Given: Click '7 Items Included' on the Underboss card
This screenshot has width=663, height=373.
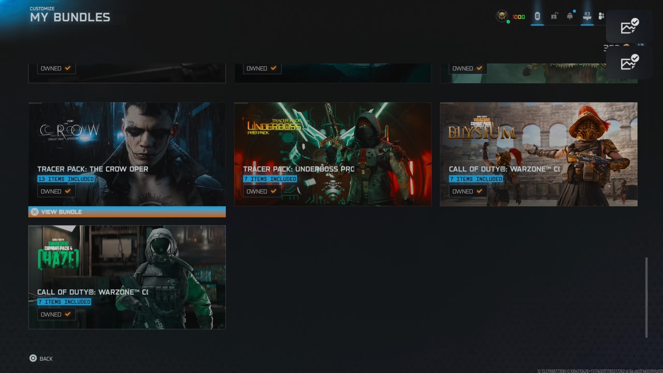Looking at the screenshot, I should pos(270,179).
